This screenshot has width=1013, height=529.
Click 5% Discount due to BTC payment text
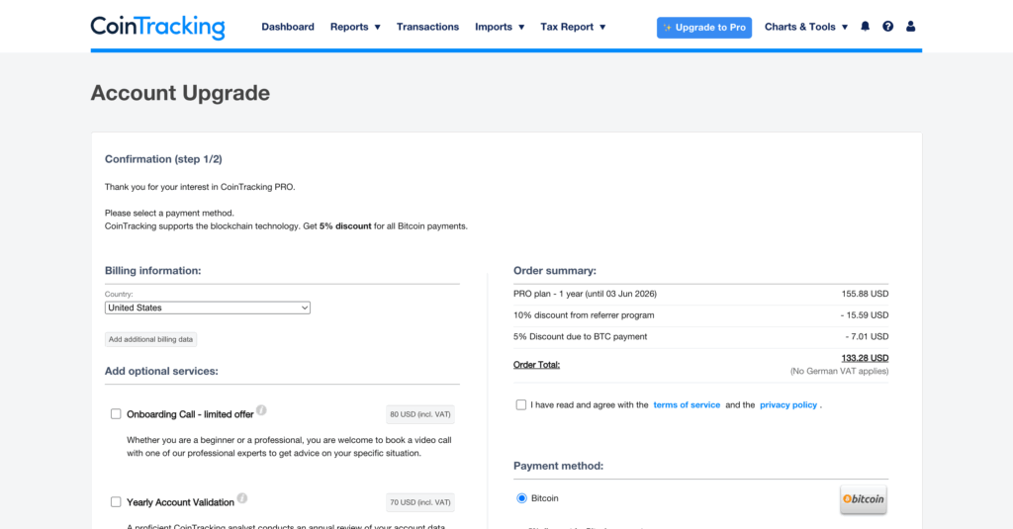pos(580,336)
